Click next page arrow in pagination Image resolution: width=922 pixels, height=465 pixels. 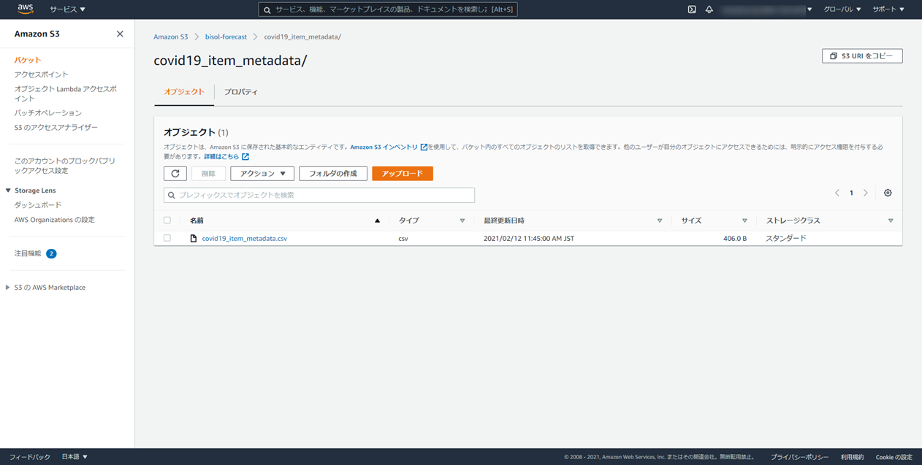tap(866, 193)
